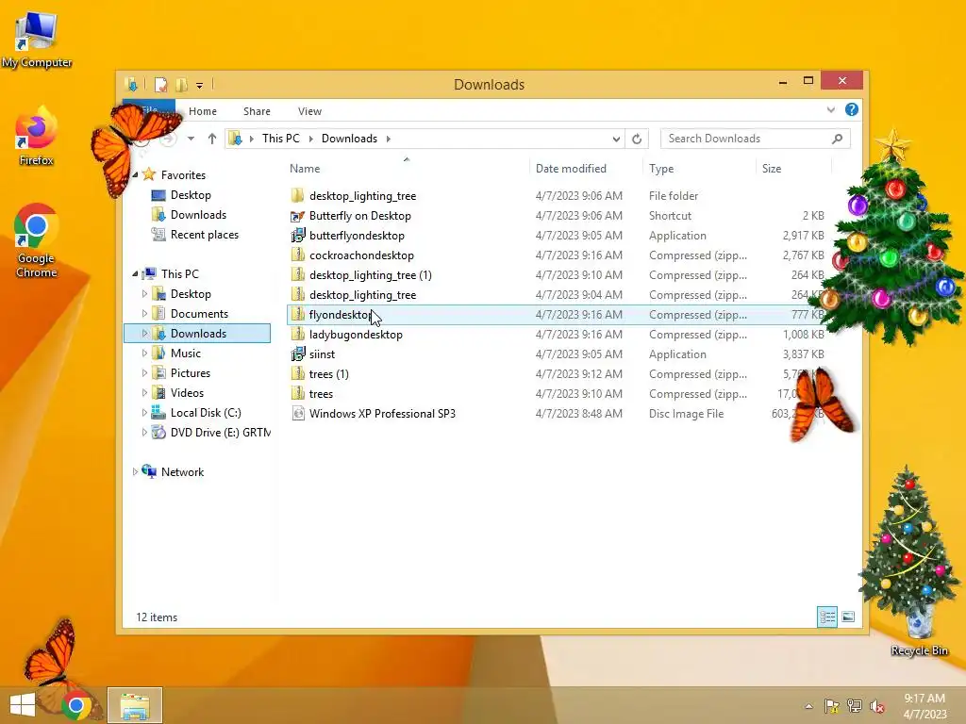Viewport: 966px width, 724px height.
Task: Click This PC in address breadcrumb
Action: [281, 139]
